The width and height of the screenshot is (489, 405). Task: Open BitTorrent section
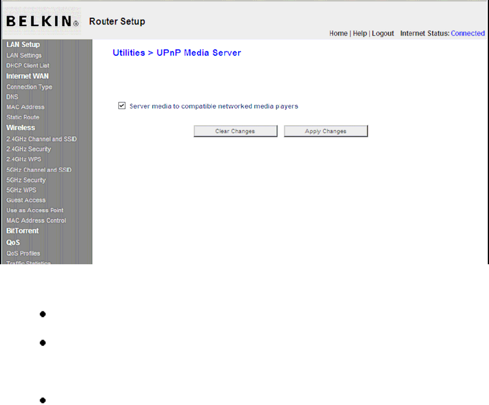22,231
